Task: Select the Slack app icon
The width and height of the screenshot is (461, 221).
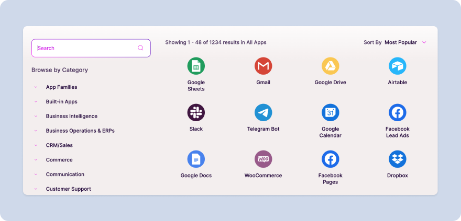Action: pos(196,112)
